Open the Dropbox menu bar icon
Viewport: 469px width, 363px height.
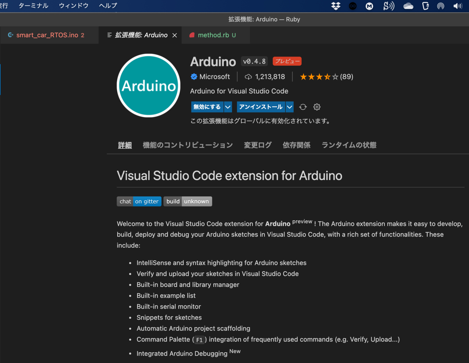coord(336,6)
